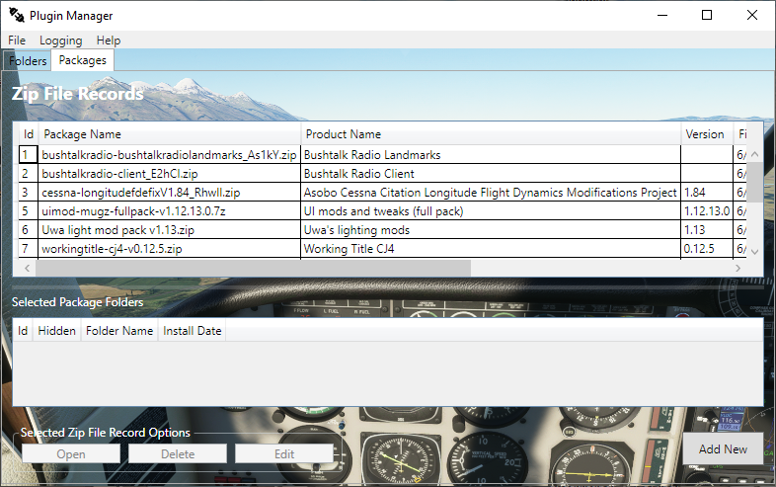Click the vertical scrollbar thumb in records table

(754, 182)
